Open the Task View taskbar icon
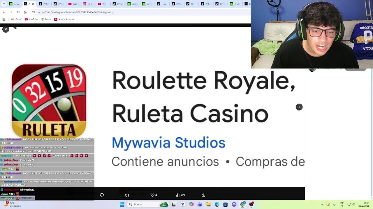Screen dimensions: 373x209 coord(174,204)
